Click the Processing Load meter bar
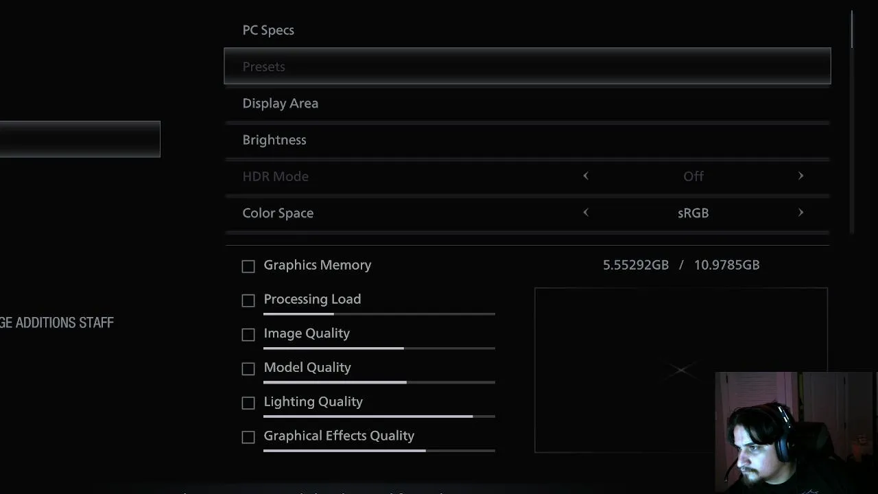Viewport: 878px width, 494px height. (379, 314)
